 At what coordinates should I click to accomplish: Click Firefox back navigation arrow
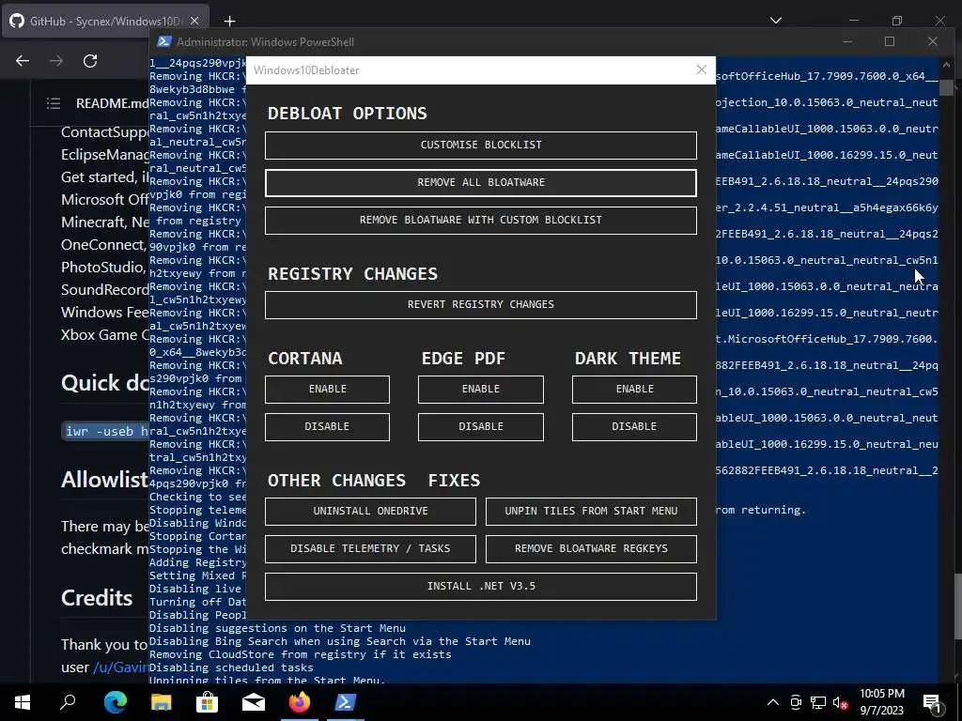coord(23,61)
